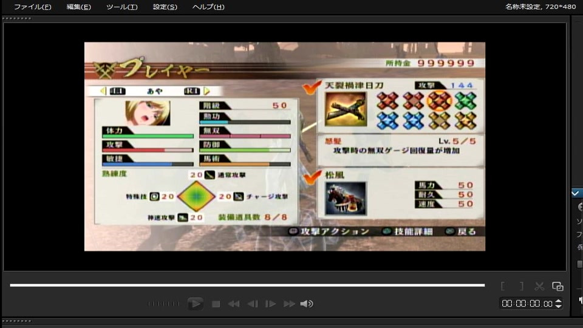Stop playback with the square Stop button
This screenshot has height=328, width=583.
[x=216, y=304]
